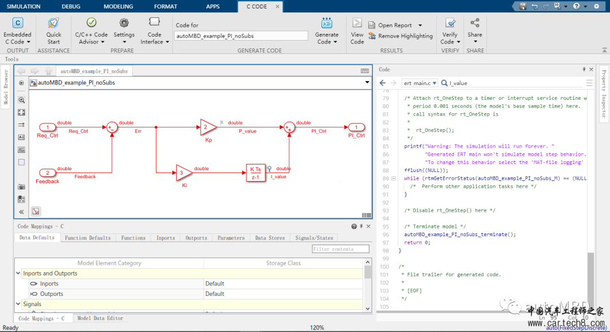
Task: Switch to the MODELING tab
Action: (x=118, y=6)
